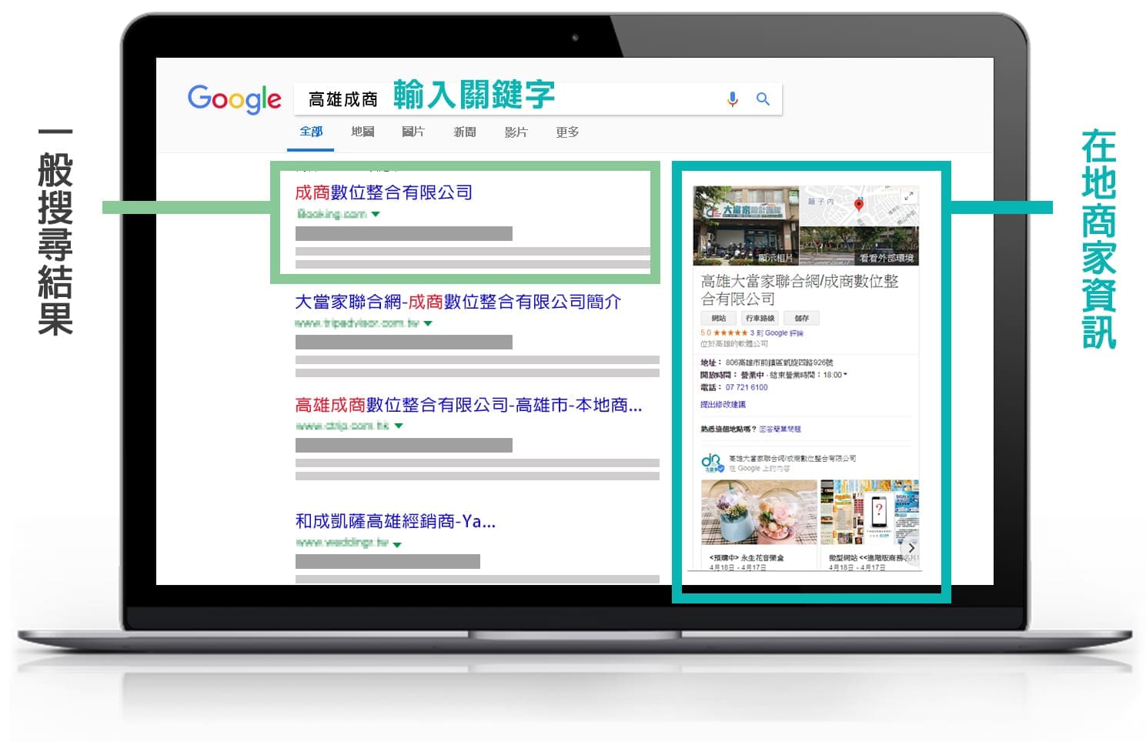The height and width of the screenshot is (742, 1146).
Task: Click the five-star rating in business panel
Action: pyautogui.click(x=730, y=333)
